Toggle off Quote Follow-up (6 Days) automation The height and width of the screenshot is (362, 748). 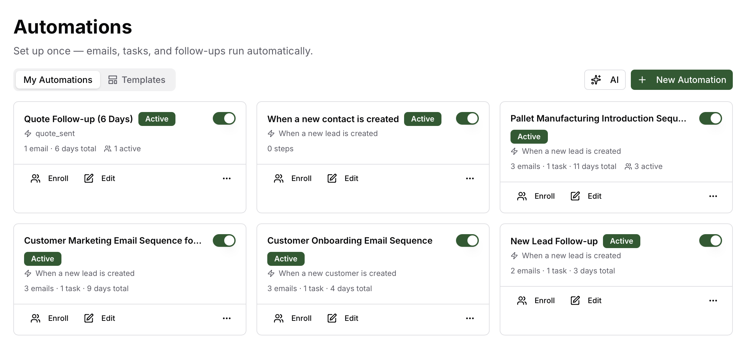tap(224, 118)
